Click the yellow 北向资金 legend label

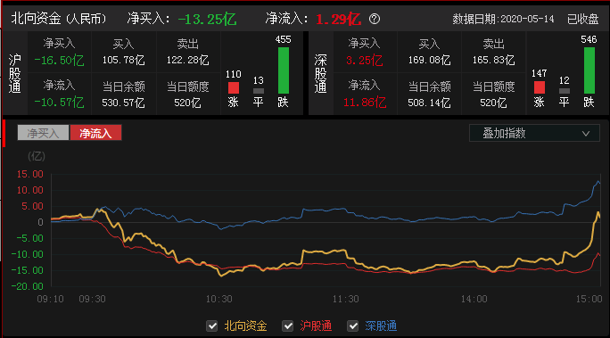coord(245,326)
